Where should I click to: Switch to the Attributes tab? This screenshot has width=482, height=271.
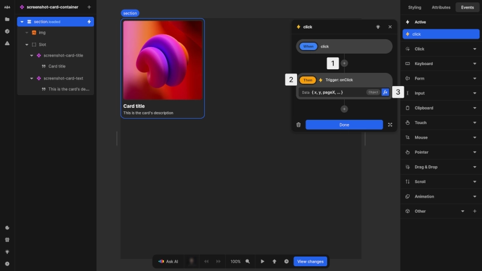tap(441, 7)
